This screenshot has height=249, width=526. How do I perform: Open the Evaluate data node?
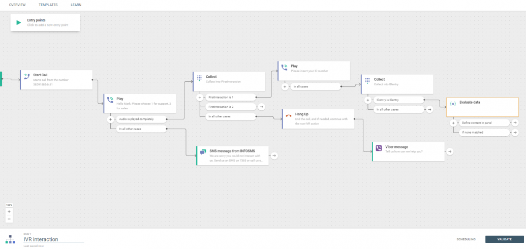pyautogui.click(x=483, y=107)
